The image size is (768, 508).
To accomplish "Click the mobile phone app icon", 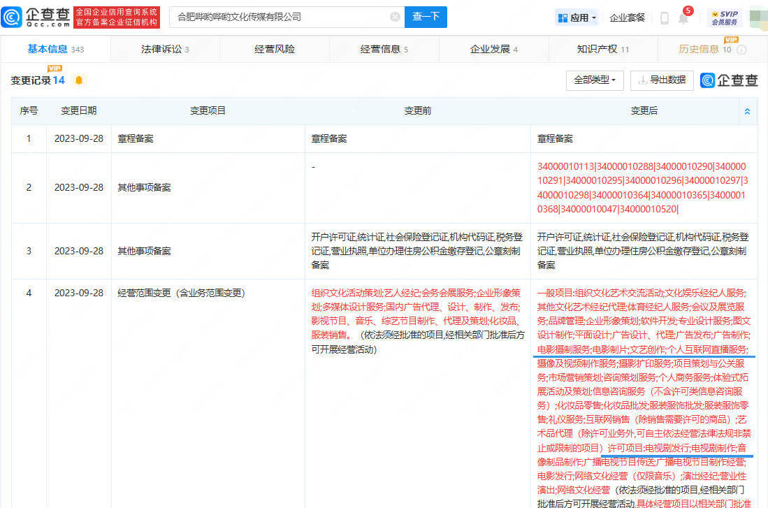I will pyautogui.click(x=664, y=17).
